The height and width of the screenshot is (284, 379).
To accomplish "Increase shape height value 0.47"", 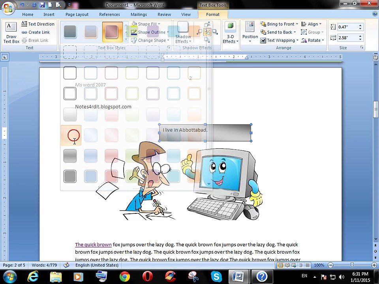I will pos(360,25).
